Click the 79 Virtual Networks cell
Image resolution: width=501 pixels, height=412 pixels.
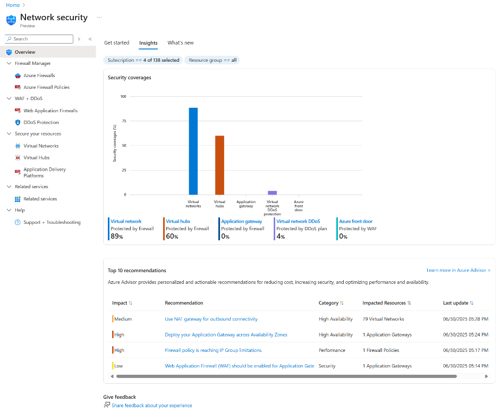tap(384, 319)
